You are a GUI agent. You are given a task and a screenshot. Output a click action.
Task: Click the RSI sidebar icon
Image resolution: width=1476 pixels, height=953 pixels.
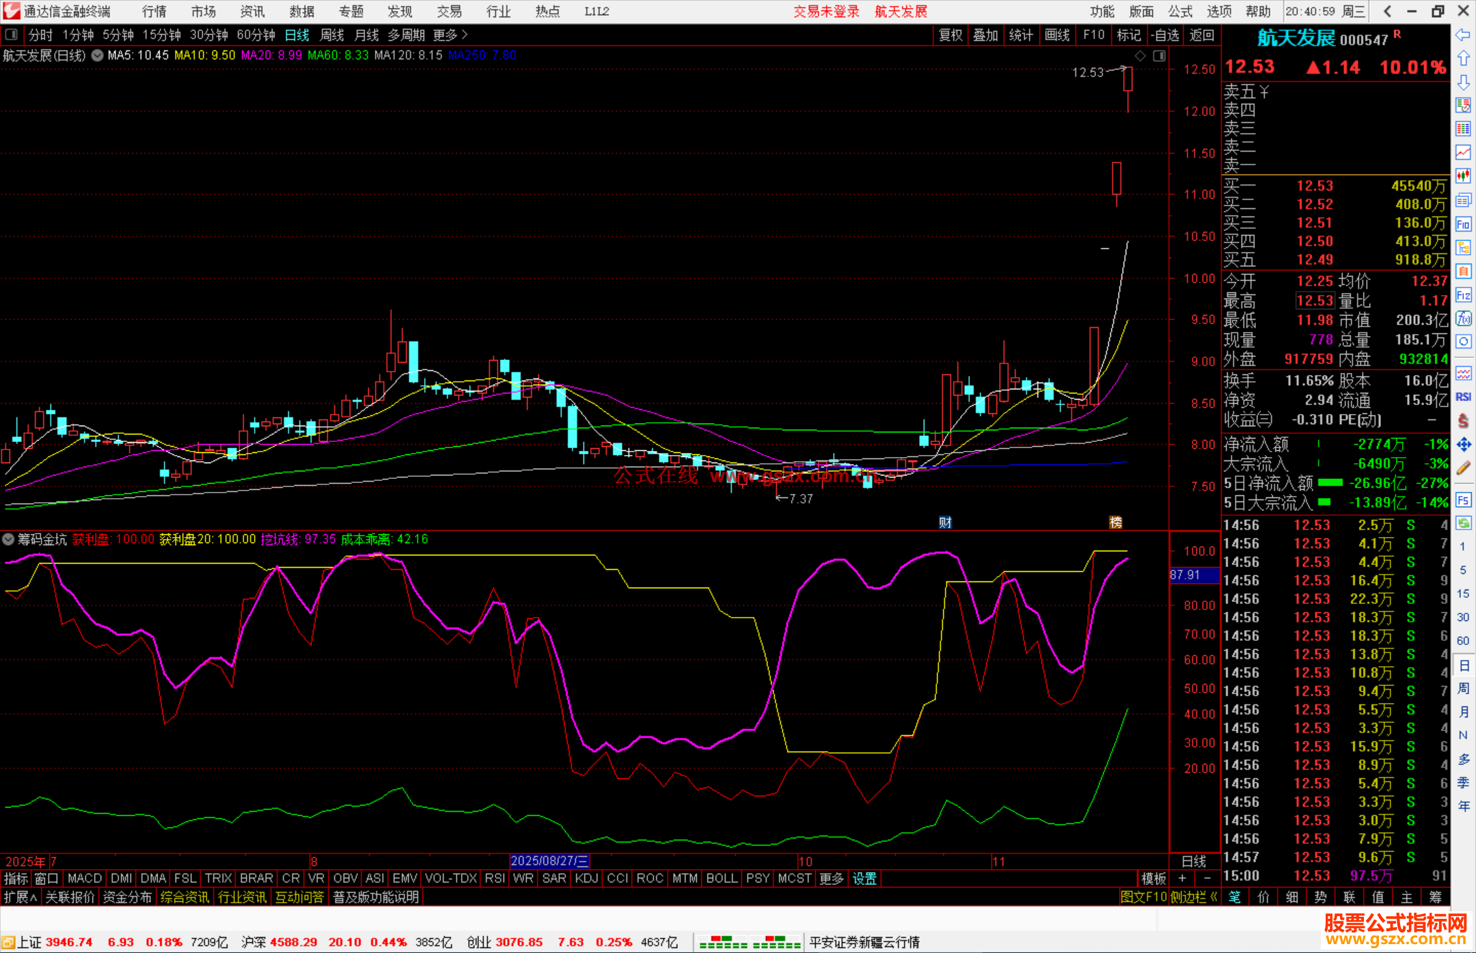[1463, 397]
